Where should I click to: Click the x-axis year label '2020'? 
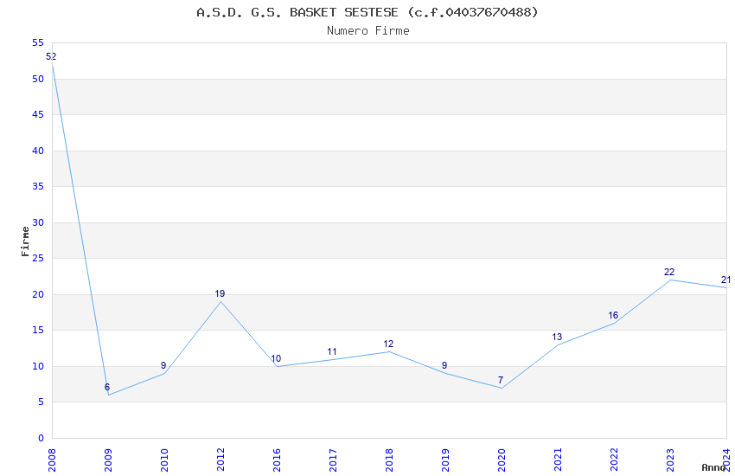click(x=502, y=460)
